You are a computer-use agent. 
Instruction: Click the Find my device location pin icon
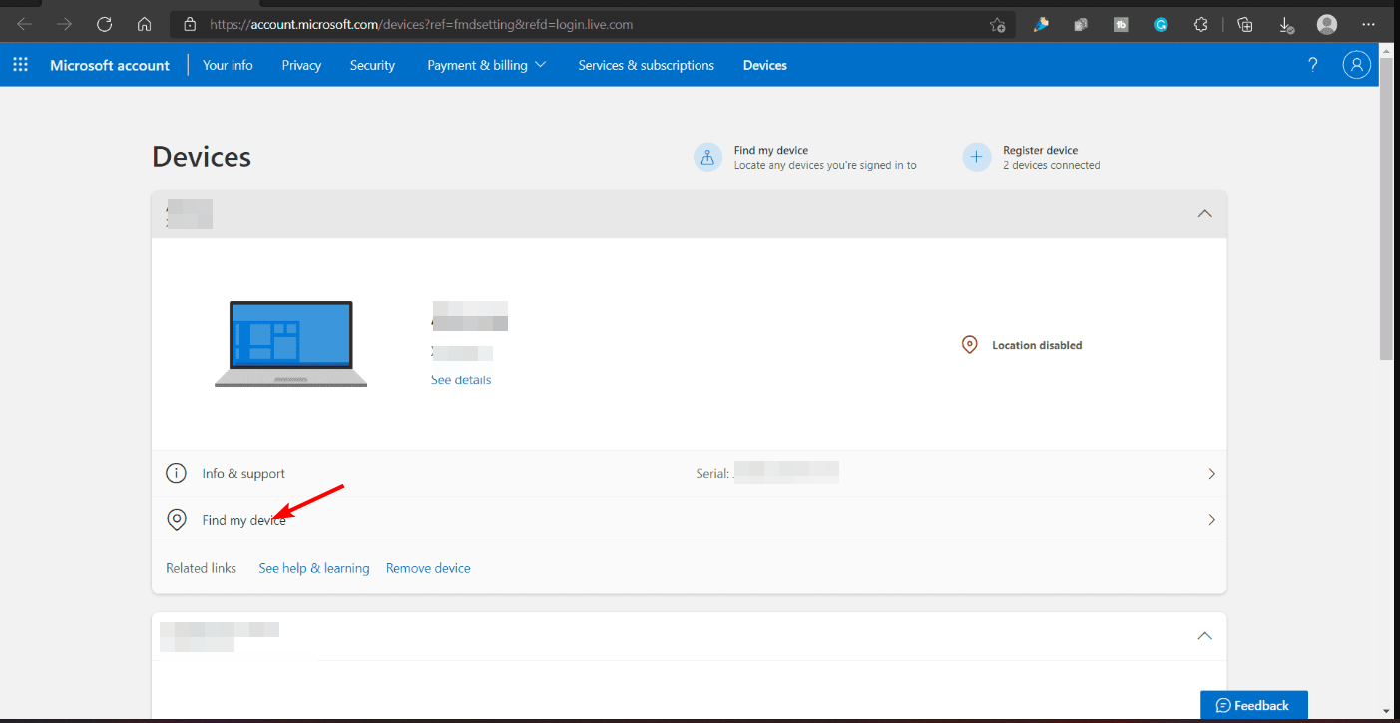(177, 519)
